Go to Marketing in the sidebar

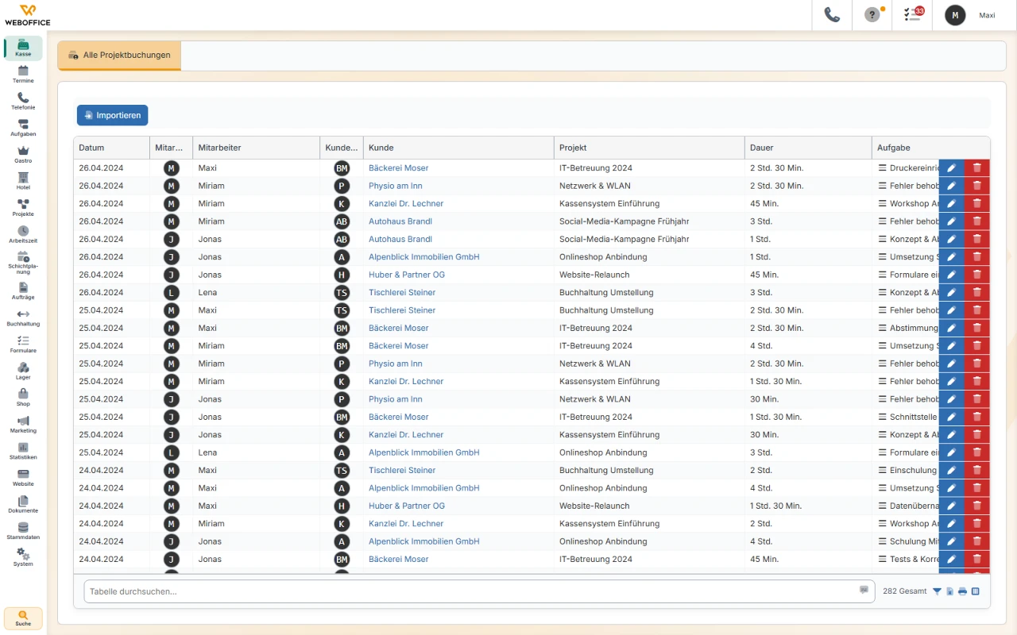tap(23, 425)
